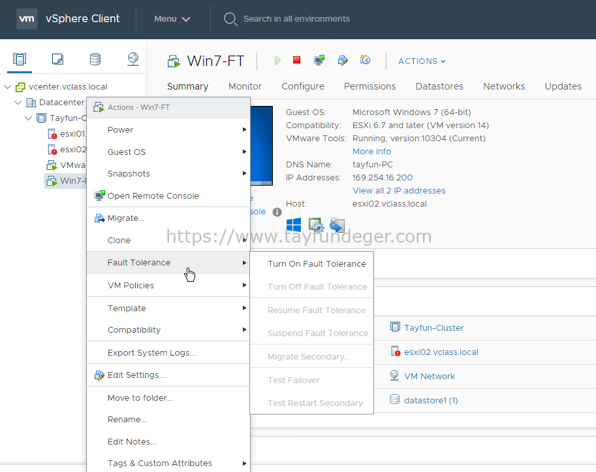Choose Migrate... from context menu
The image size is (596, 472).
(x=168, y=218)
